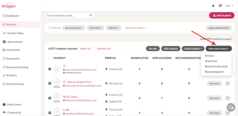The width and height of the screenshot is (238, 116).
Task: Click avatar of Marcus Student Test
Action: [x=57, y=82]
